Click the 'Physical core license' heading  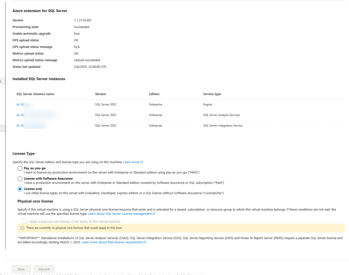click(x=35, y=201)
